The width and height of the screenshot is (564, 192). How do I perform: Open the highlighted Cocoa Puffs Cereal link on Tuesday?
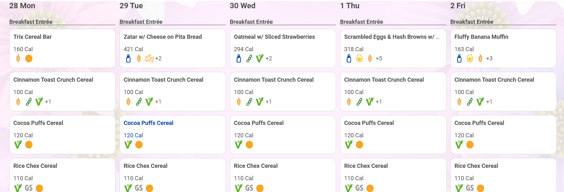pos(148,123)
